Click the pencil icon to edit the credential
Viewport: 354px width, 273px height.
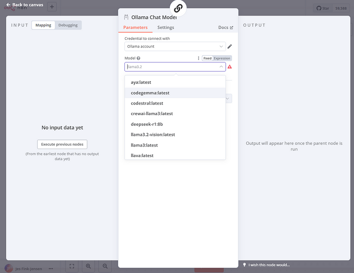coord(229,46)
